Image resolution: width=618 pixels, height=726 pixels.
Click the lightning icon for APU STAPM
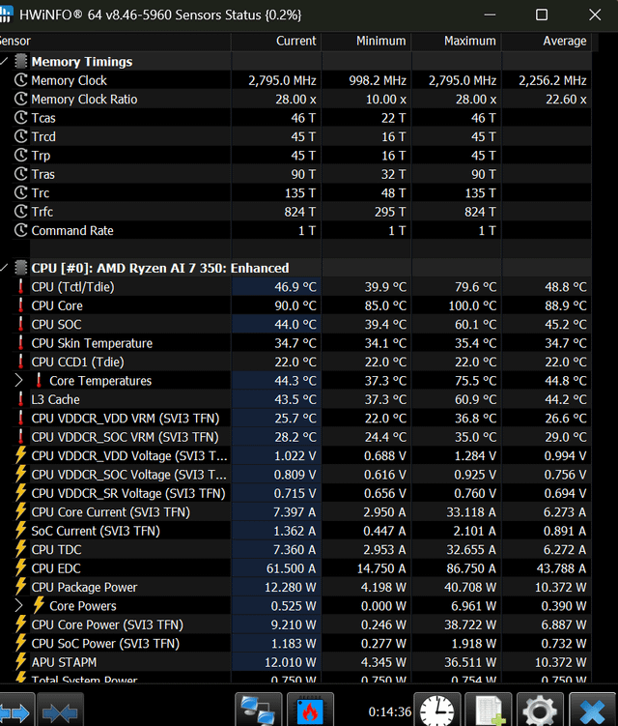20,662
